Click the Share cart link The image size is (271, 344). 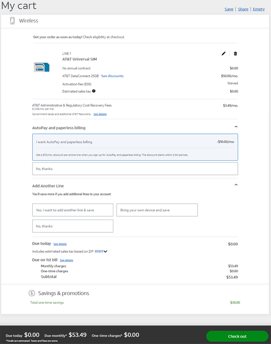click(243, 9)
